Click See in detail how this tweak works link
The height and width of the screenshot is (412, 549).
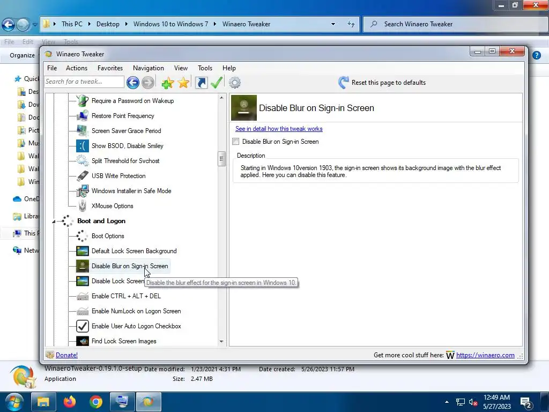279,129
